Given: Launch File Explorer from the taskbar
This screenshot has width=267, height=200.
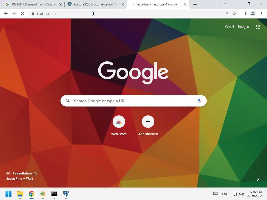Looking at the screenshot, I should coord(20,194).
